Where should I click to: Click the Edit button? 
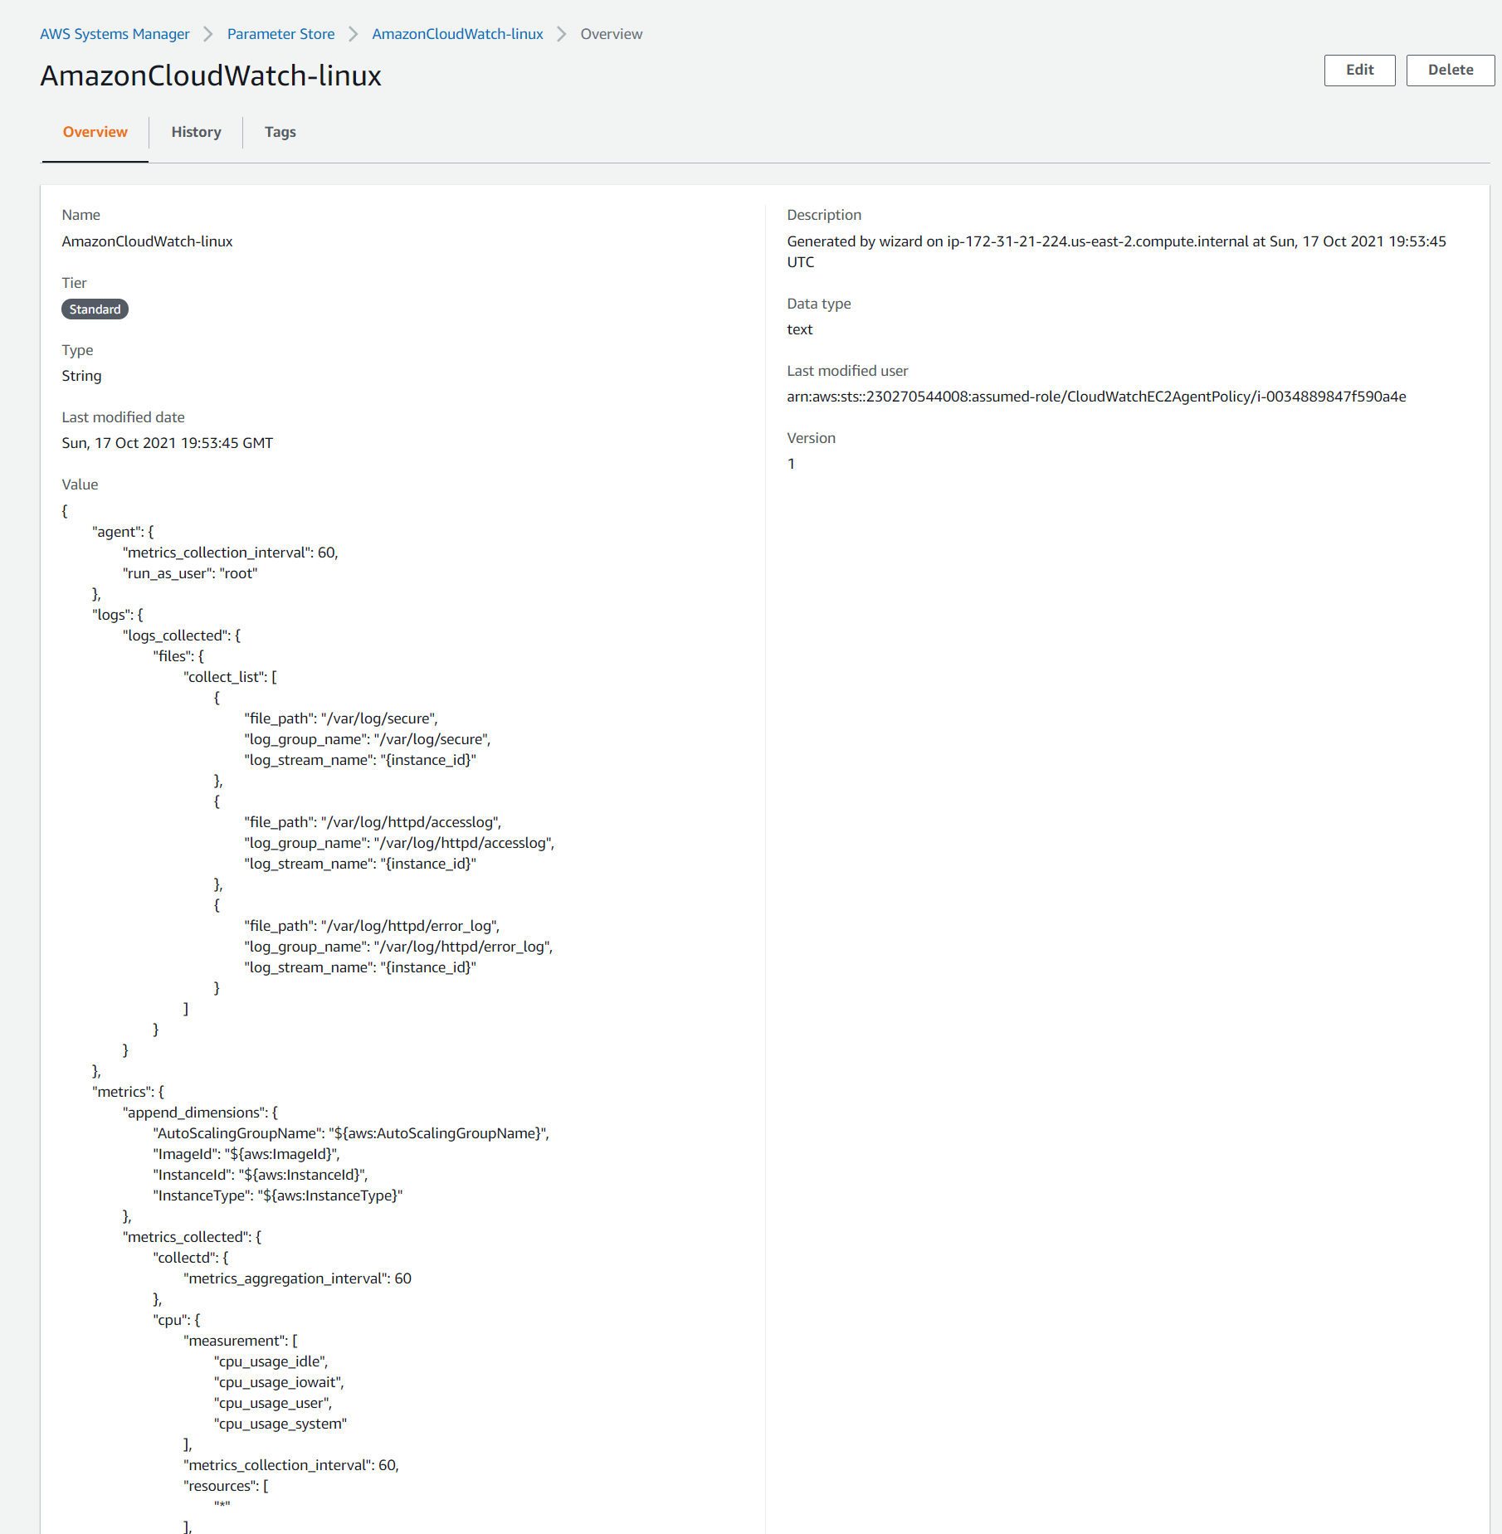(x=1359, y=71)
